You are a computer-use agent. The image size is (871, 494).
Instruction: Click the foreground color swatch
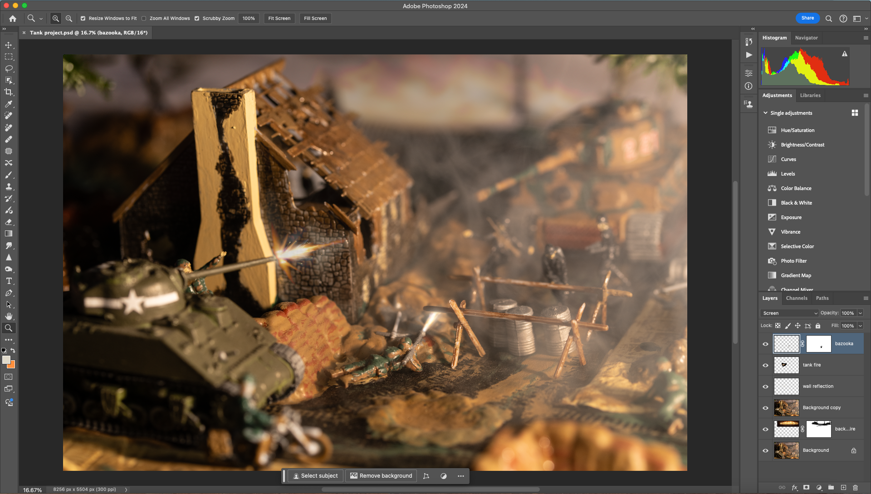pyautogui.click(x=6, y=360)
